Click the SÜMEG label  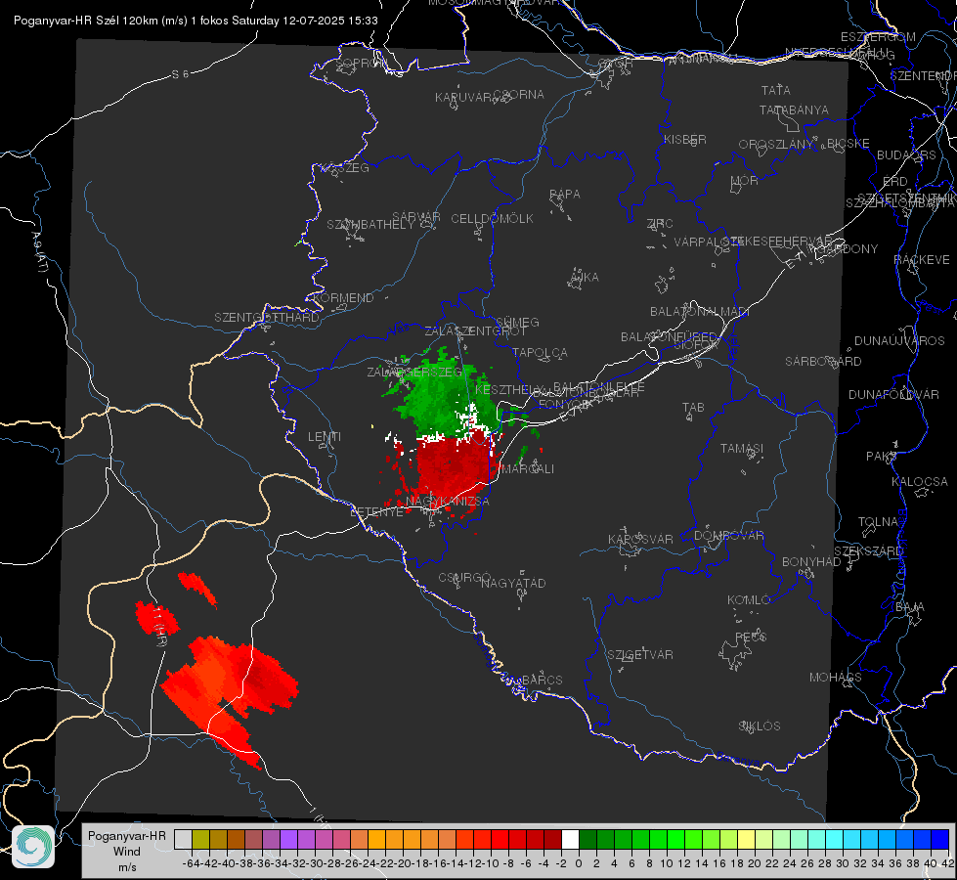point(517,322)
